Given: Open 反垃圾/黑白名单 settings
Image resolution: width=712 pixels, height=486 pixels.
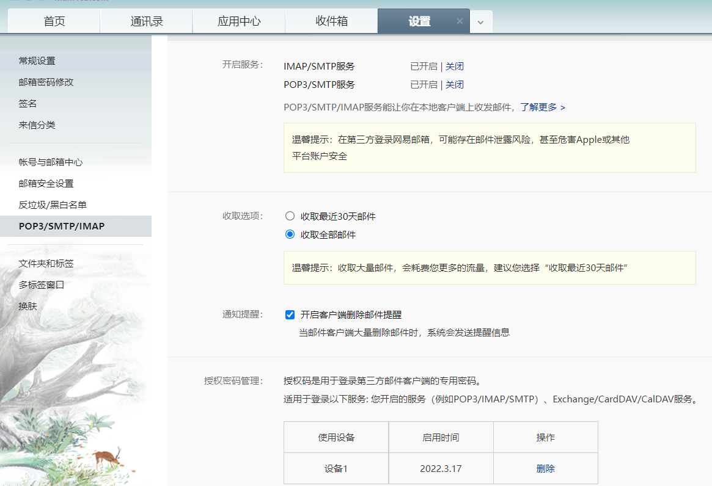Looking at the screenshot, I should coord(52,205).
